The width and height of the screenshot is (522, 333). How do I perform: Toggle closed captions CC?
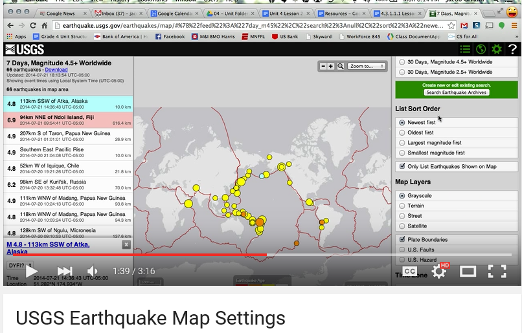click(410, 271)
